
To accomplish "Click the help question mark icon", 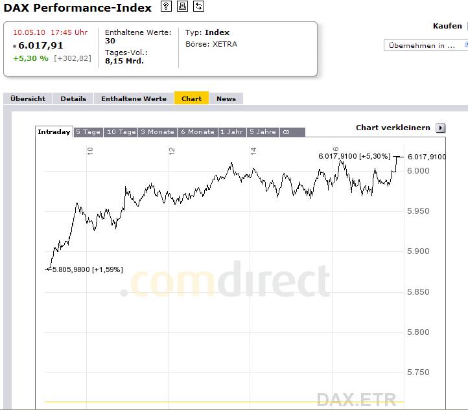I will click(x=167, y=6).
